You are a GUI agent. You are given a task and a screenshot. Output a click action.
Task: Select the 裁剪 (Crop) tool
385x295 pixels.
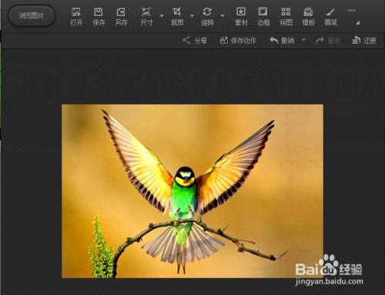(x=177, y=16)
